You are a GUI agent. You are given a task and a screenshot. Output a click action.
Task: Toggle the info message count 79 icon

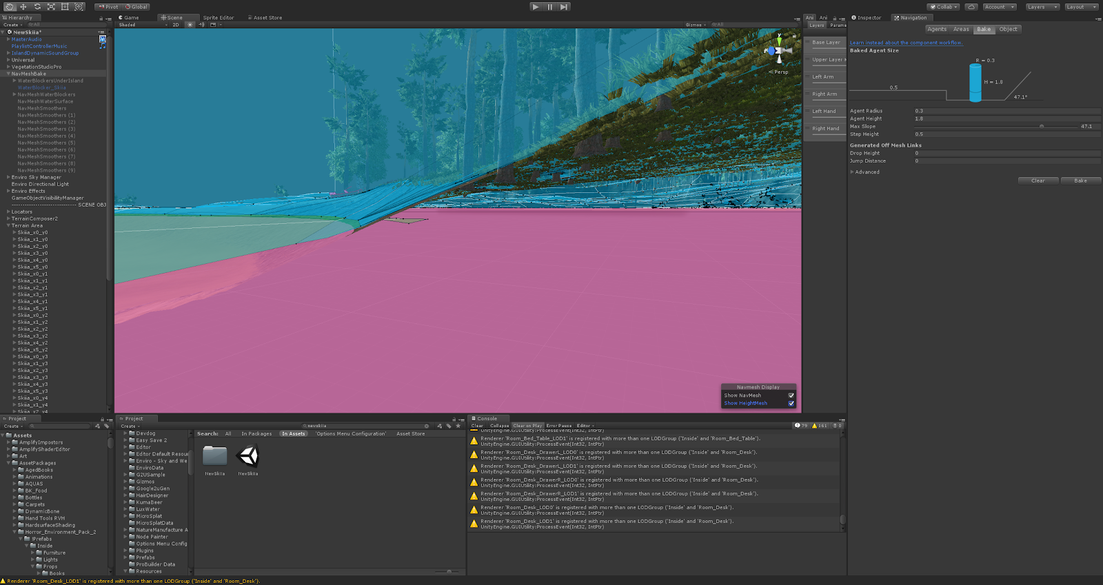tap(801, 426)
